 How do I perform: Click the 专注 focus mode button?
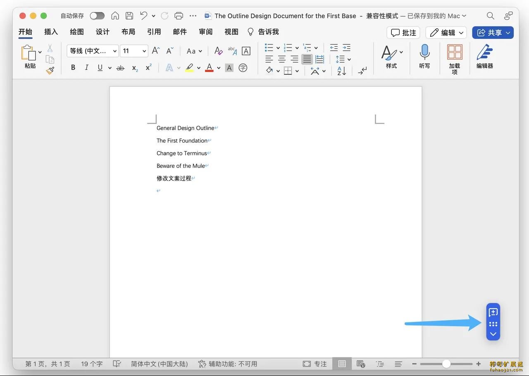(x=315, y=364)
